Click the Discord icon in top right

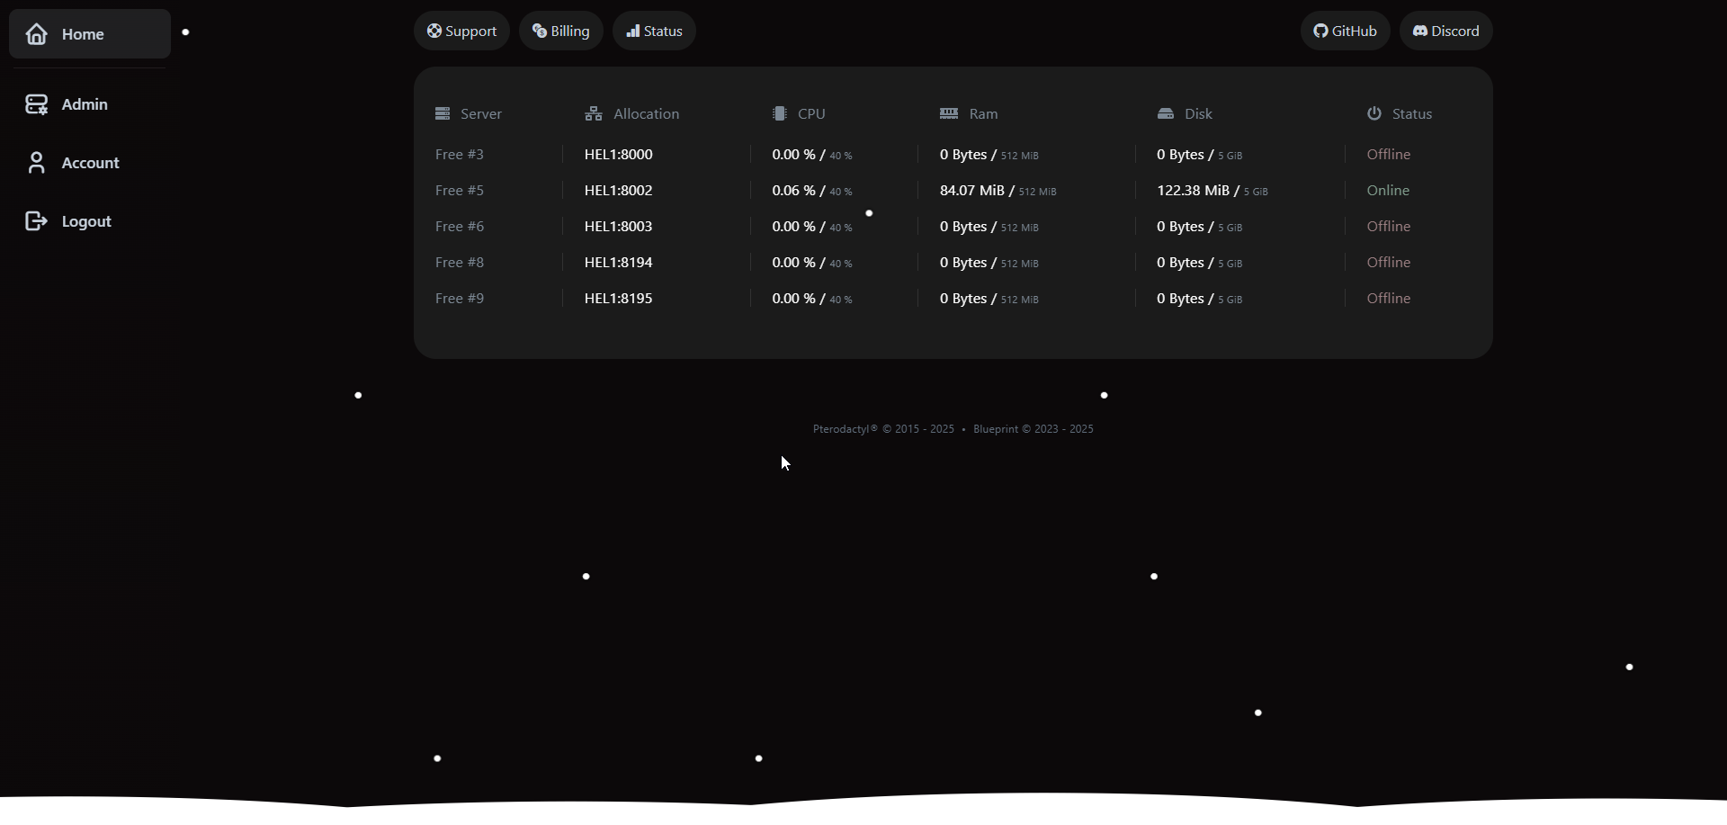(x=1419, y=30)
